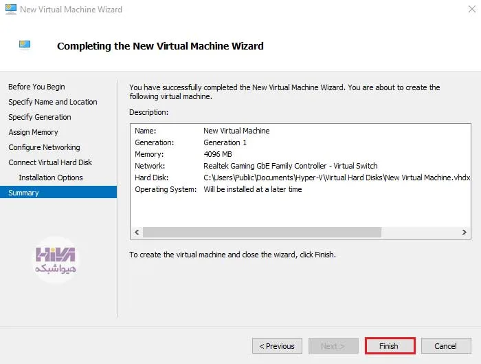Screen dimensions: 481x364
Task: Click the 'Memory:' label
Action: tap(149, 154)
